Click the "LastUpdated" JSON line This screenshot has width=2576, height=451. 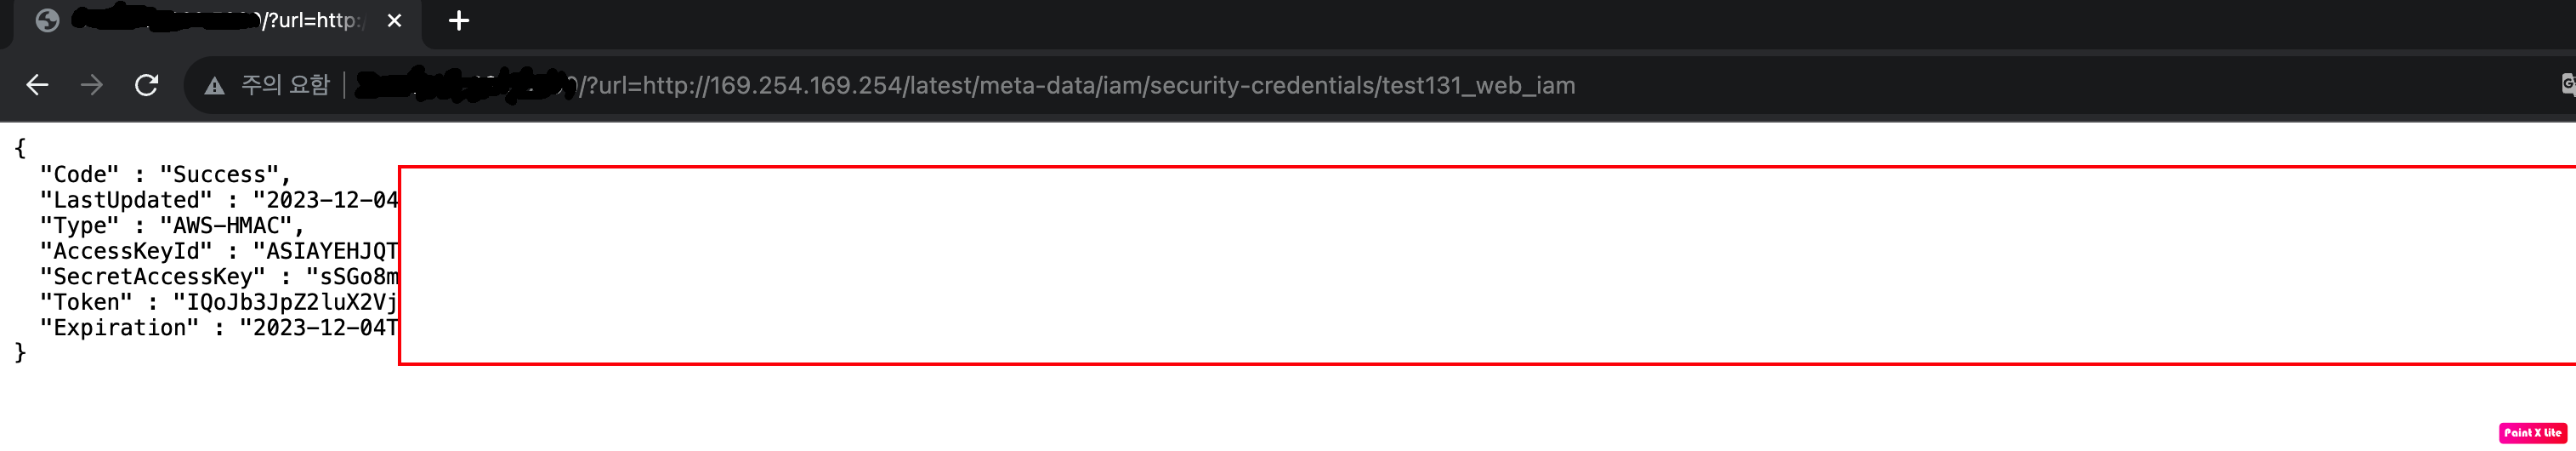(x=219, y=200)
